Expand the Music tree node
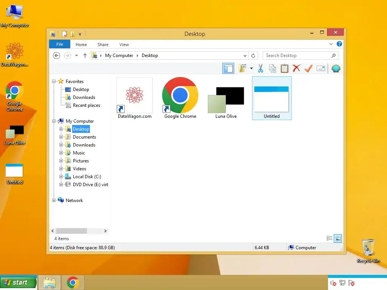387x290 pixels. click(61, 153)
